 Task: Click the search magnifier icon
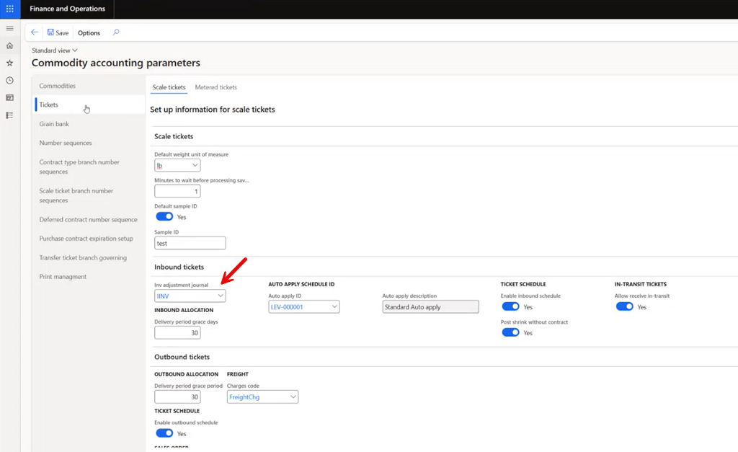116,32
